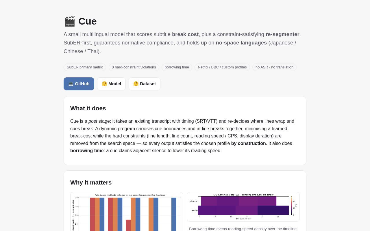370x231 pixels.
Task: Open the CPS over time heatmap image
Action: click(243, 207)
